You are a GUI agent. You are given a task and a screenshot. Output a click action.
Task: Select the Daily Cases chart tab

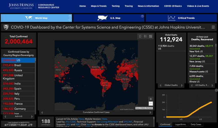[x=196, y=124]
